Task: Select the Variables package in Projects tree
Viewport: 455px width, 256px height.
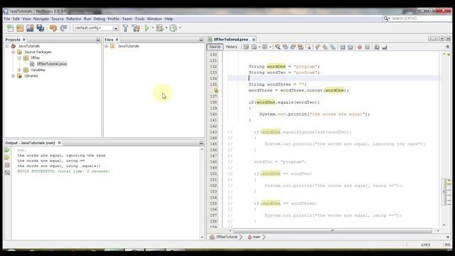Action: (38, 70)
